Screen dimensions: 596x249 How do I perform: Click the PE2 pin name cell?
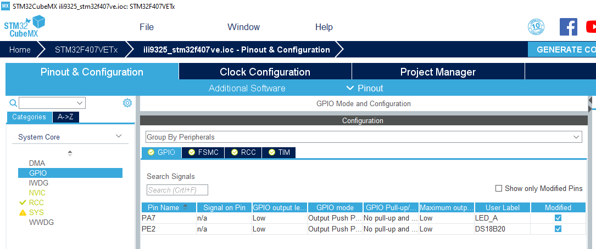[x=169, y=229]
